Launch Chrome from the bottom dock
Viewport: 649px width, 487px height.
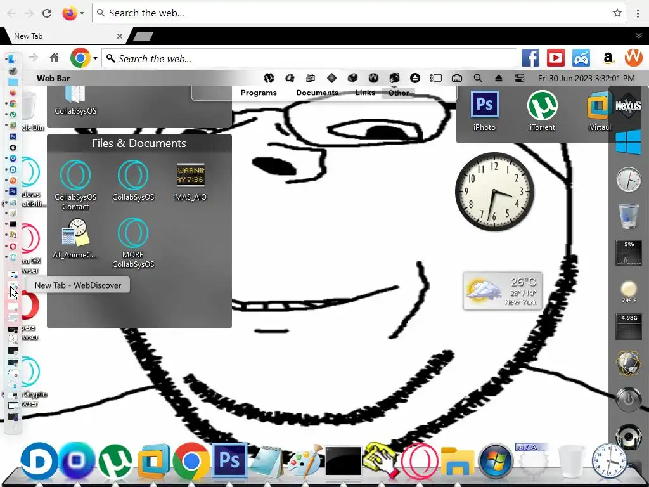tap(191, 460)
